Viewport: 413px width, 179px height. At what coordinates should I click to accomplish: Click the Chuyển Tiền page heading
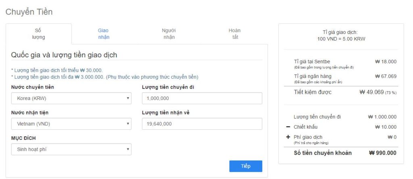29,12
